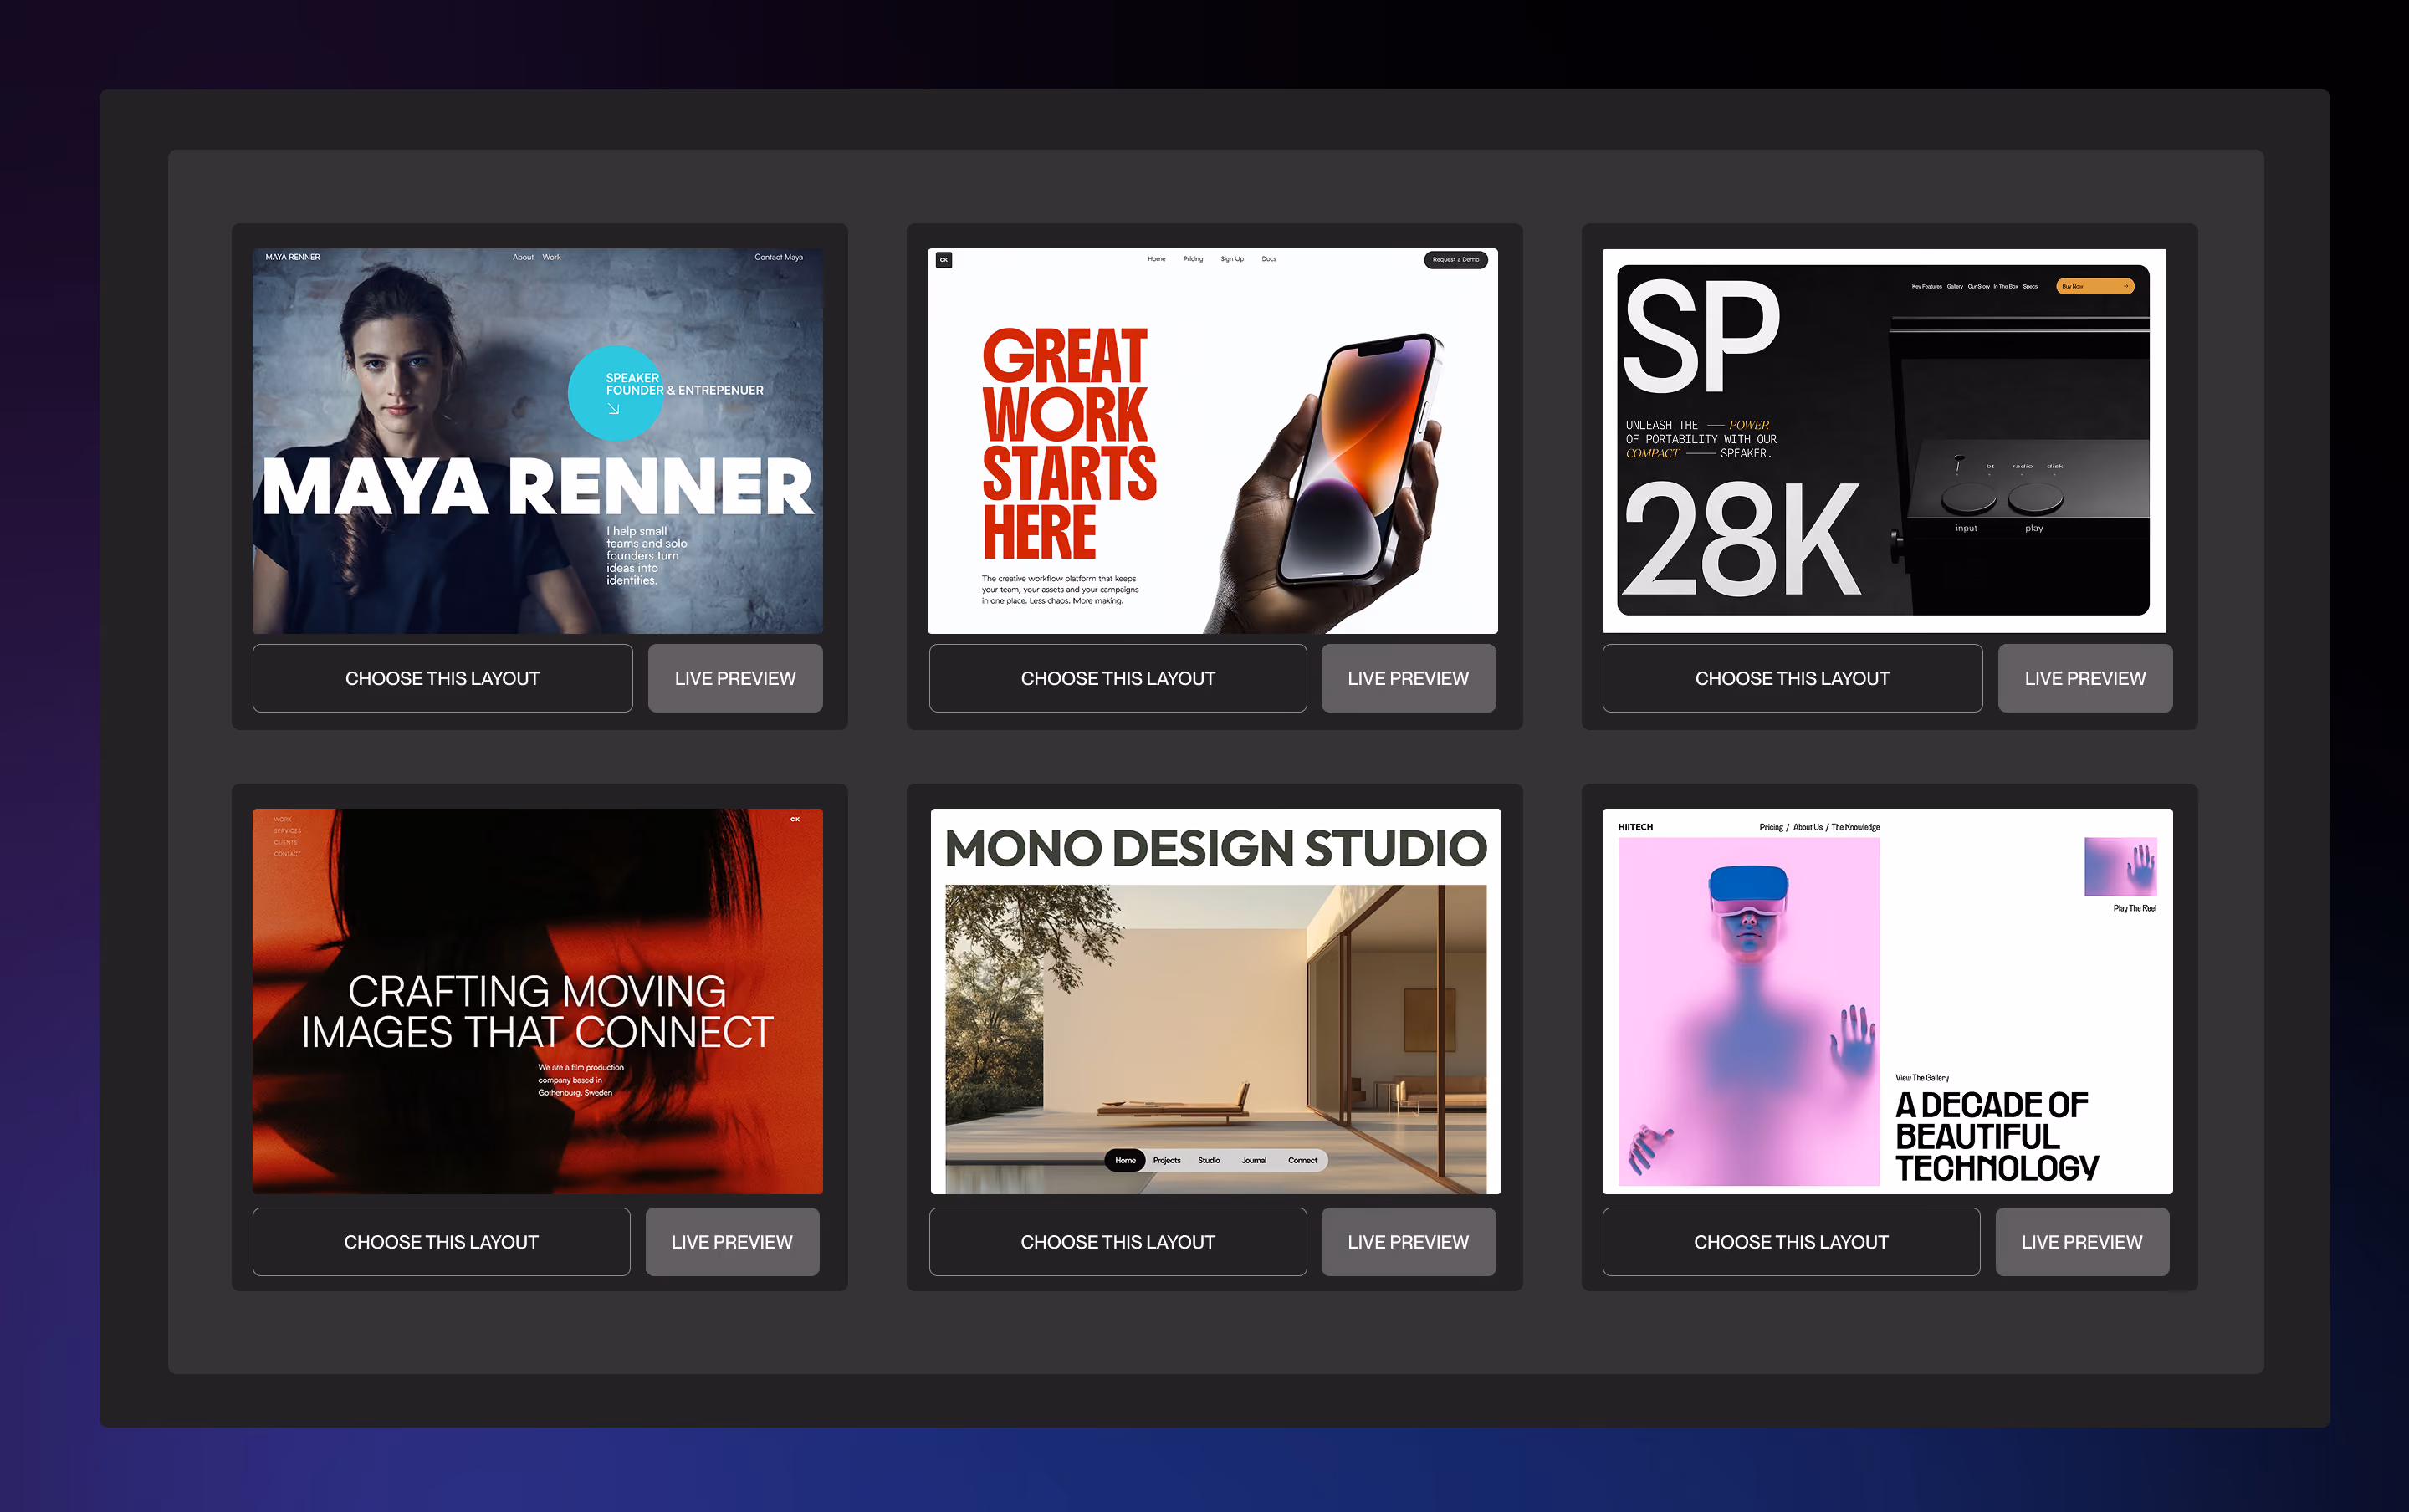
Task: Choose the Maya Renner layout
Action: 442,678
